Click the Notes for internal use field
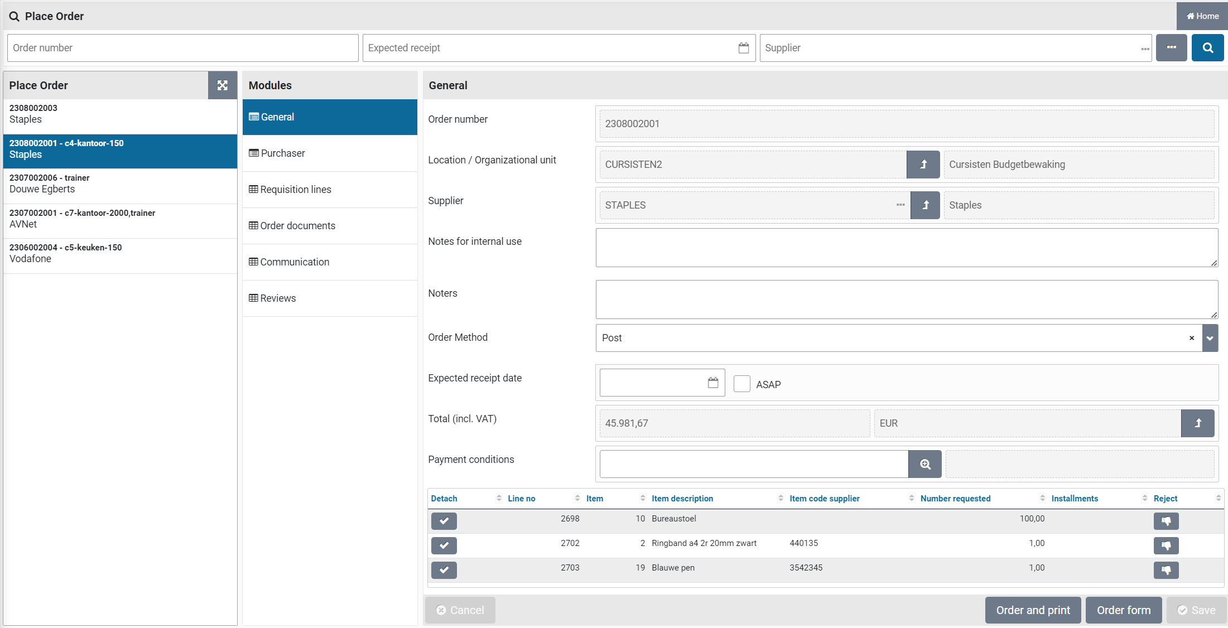Screen dimensions: 1228x628 coord(906,248)
